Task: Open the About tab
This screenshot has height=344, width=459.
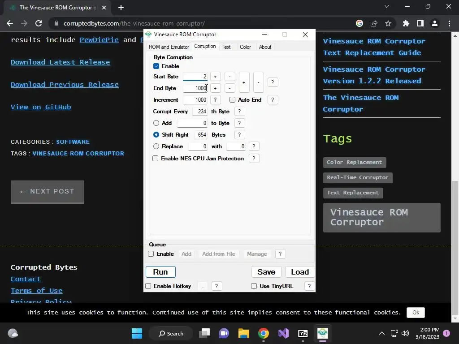Action: tap(265, 47)
